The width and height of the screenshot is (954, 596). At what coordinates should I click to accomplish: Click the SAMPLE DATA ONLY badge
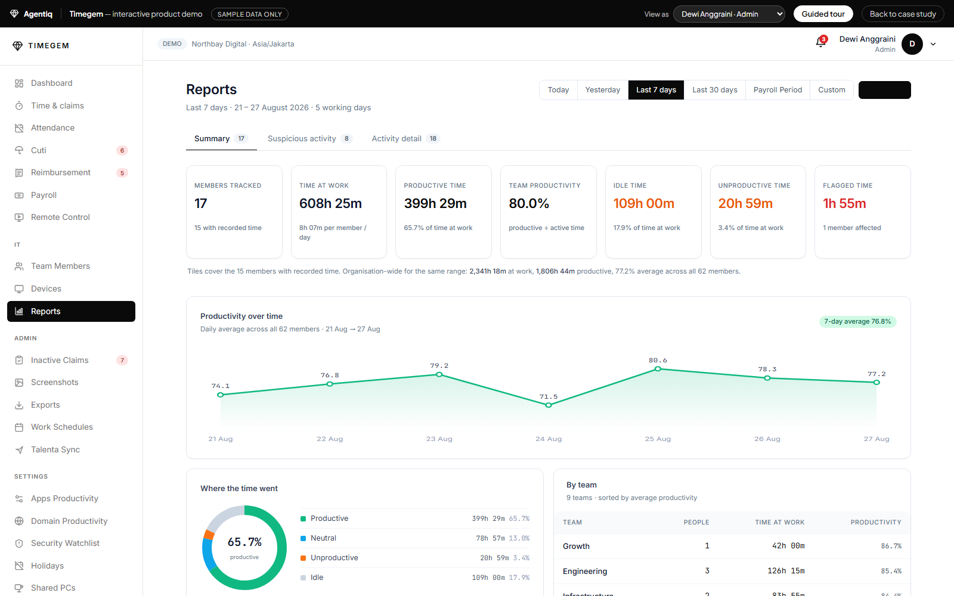pos(250,14)
